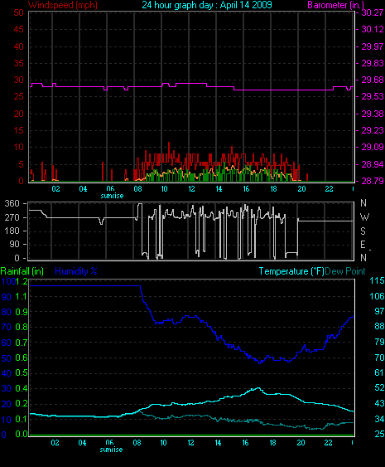The image size is (385, 467).
Task: Select temperature axis value 97
Action: (379, 311)
